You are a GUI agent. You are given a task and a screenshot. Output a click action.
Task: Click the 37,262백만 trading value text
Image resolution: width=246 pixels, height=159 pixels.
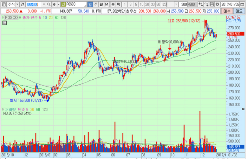[x=116, y=11]
